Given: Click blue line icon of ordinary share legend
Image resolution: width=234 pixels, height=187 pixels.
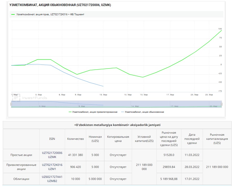Looking at the screenshot, I should coord(123,112).
